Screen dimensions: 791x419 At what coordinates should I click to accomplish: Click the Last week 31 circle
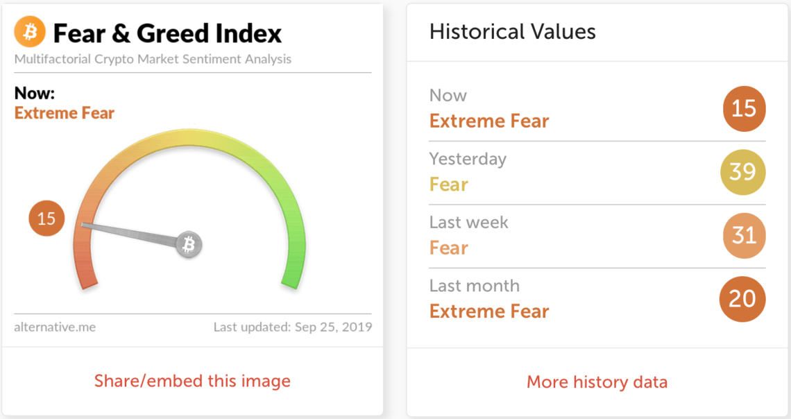[x=744, y=235]
